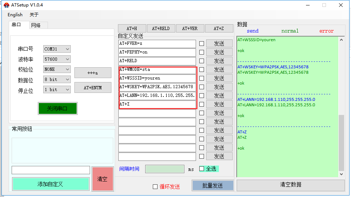Switch to the 网络 tab
This screenshot has height=197, width=351.
pos(36,25)
